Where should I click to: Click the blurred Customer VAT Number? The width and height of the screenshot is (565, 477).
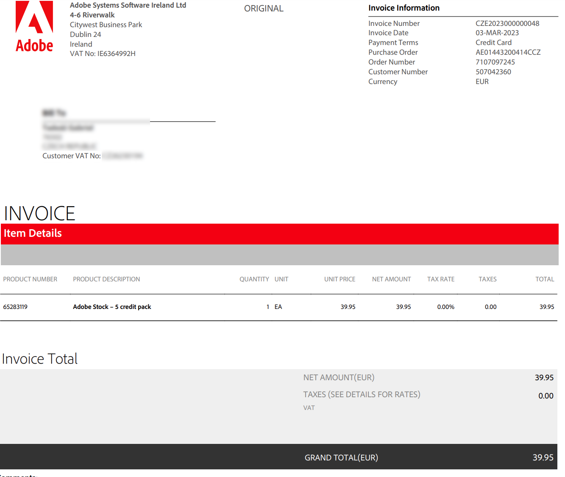point(123,156)
